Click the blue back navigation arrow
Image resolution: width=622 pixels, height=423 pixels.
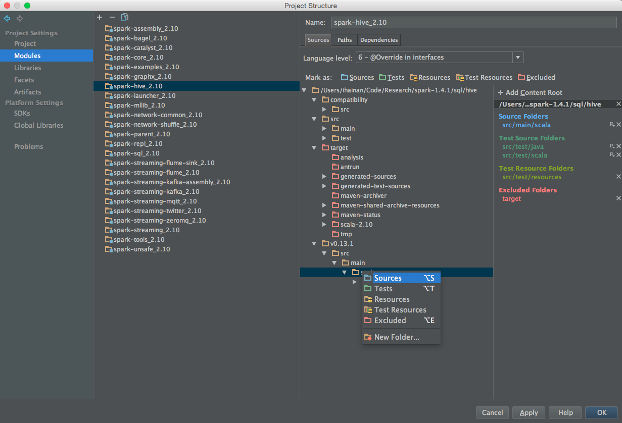[7, 19]
